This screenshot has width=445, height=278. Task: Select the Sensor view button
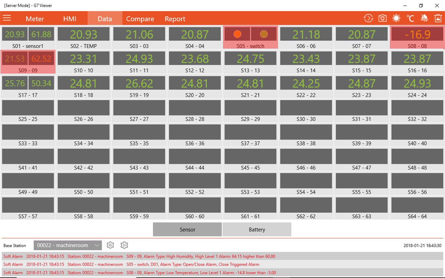187,230
